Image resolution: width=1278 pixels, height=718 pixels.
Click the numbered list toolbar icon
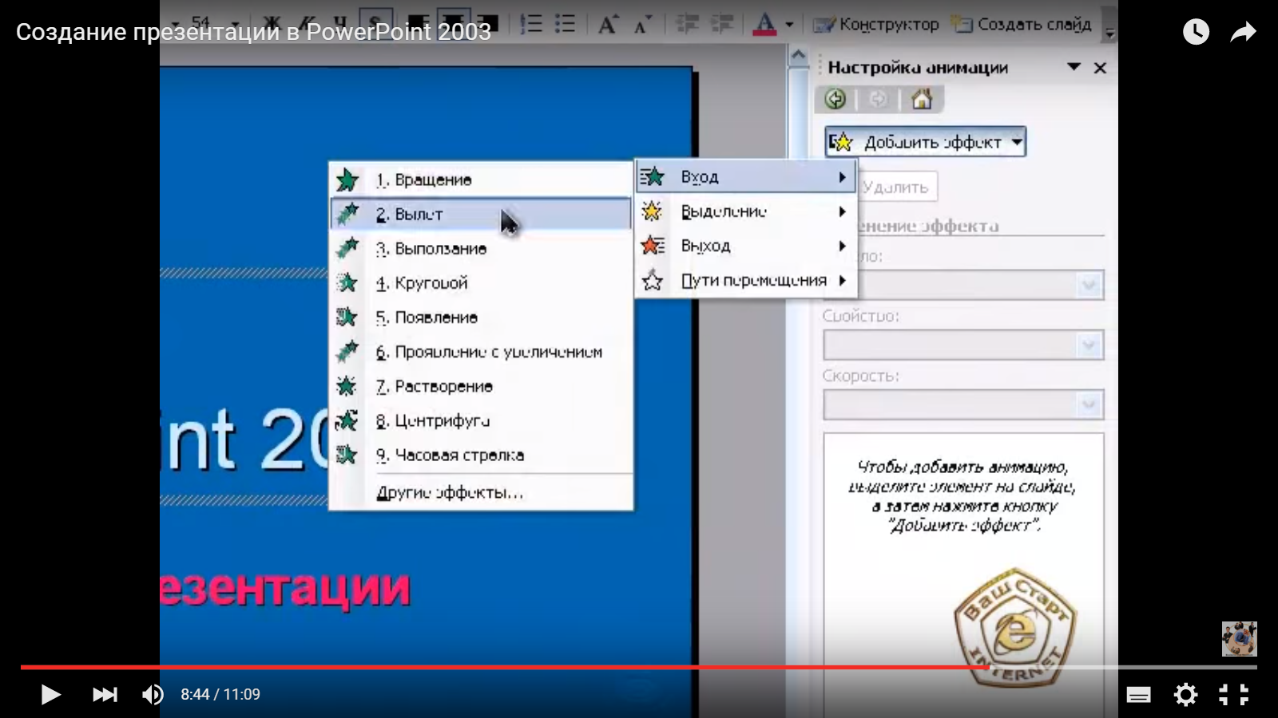click(531, 23)
